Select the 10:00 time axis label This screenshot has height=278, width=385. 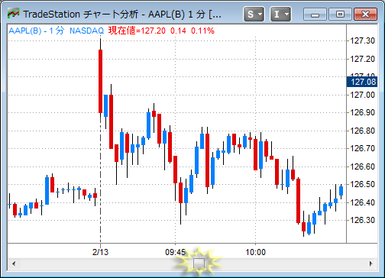pyautogui.click(x=255, y=252)
